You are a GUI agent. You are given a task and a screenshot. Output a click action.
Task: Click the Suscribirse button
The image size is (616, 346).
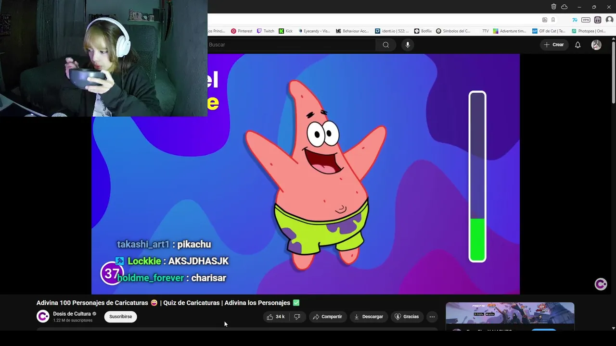point(121,317)
